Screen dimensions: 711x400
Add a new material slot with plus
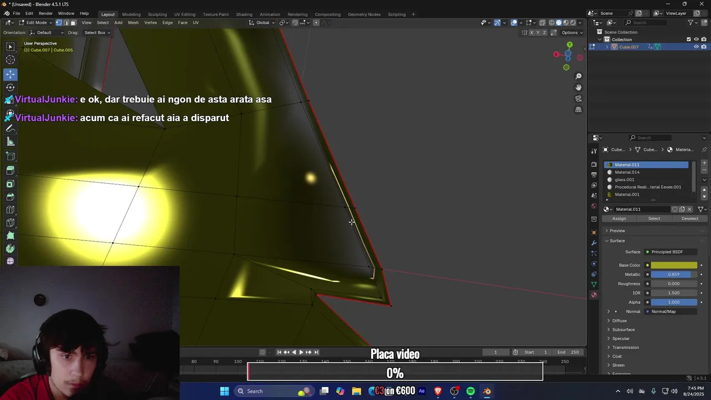click(704, 163)
